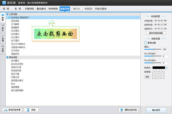Click the 结束时间 time field
172x114 pixels.
click(x=161, y=25)
